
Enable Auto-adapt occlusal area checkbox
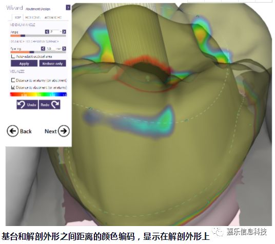(13, 57)
